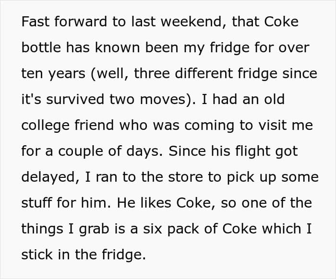Image resolution: width=336 pixels, height=279 pixels.
Task: Click the word "grab"
Action: (x=94, y=230)
